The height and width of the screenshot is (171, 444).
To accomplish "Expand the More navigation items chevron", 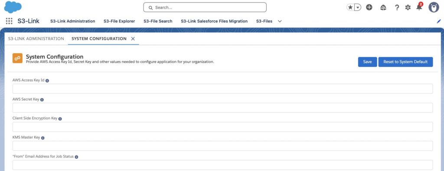I will tap(280, 21).
